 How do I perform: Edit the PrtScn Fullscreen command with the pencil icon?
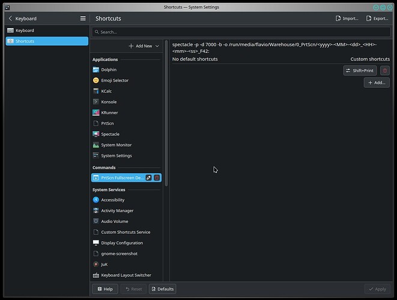(148, 178)
